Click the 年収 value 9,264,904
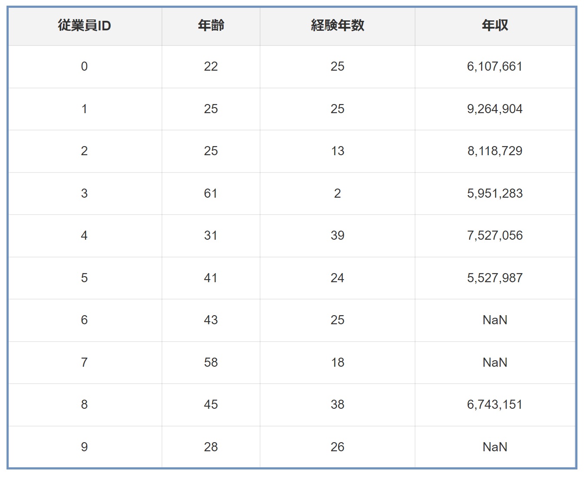 coord(495,109)
